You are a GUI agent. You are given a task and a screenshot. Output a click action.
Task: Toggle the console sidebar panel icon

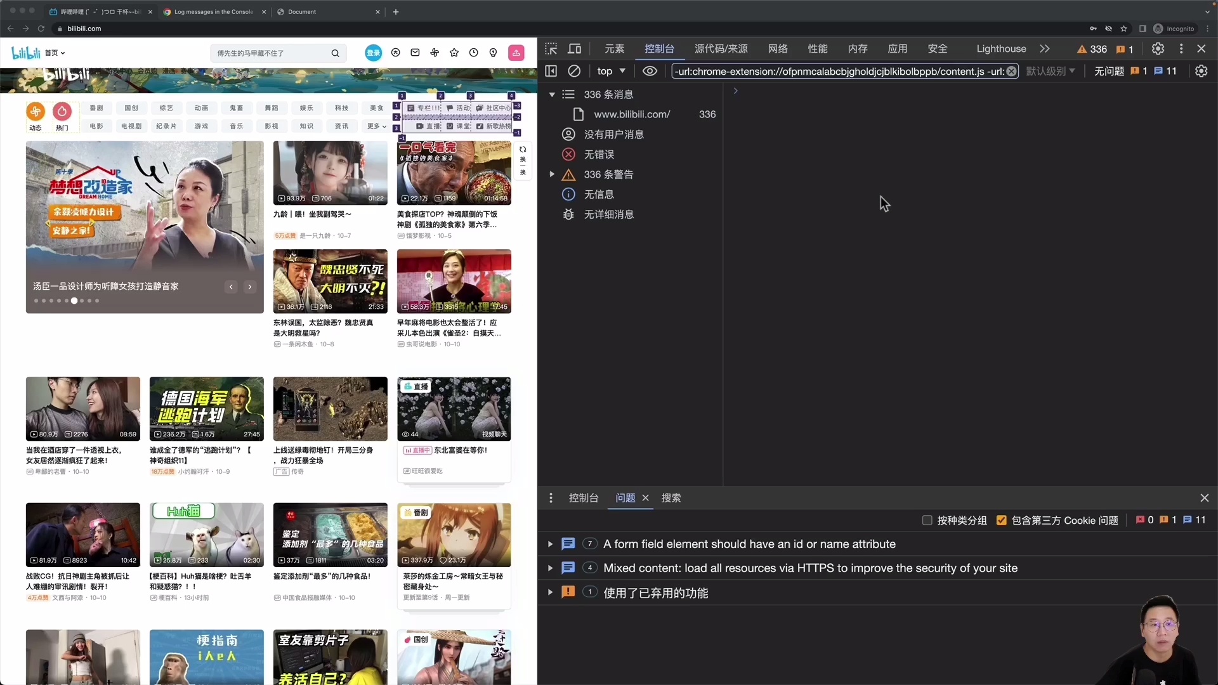tap(551, 71)
